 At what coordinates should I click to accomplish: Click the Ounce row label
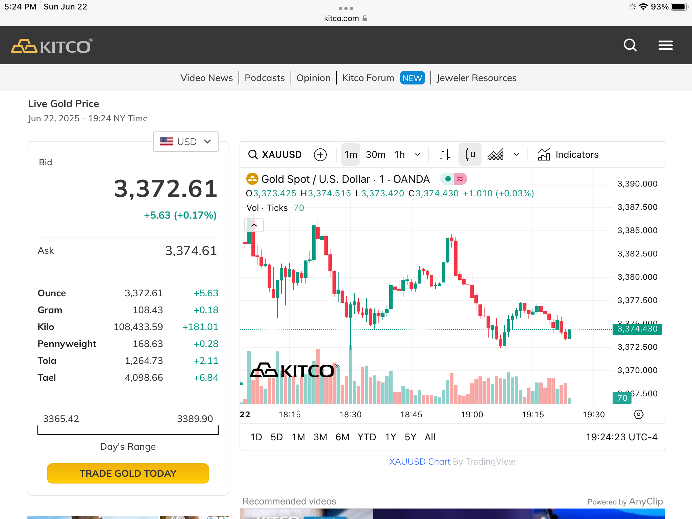coord(52,293)
